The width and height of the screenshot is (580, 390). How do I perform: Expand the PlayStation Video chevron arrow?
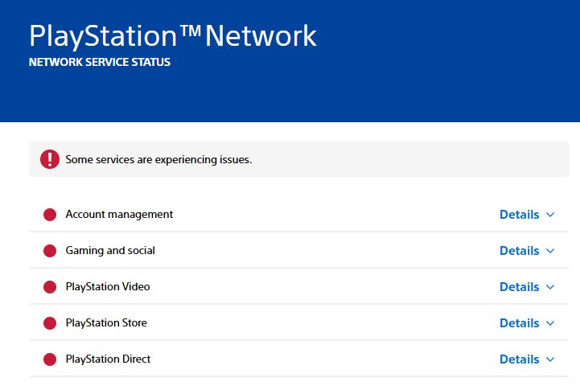click(550, 287)
